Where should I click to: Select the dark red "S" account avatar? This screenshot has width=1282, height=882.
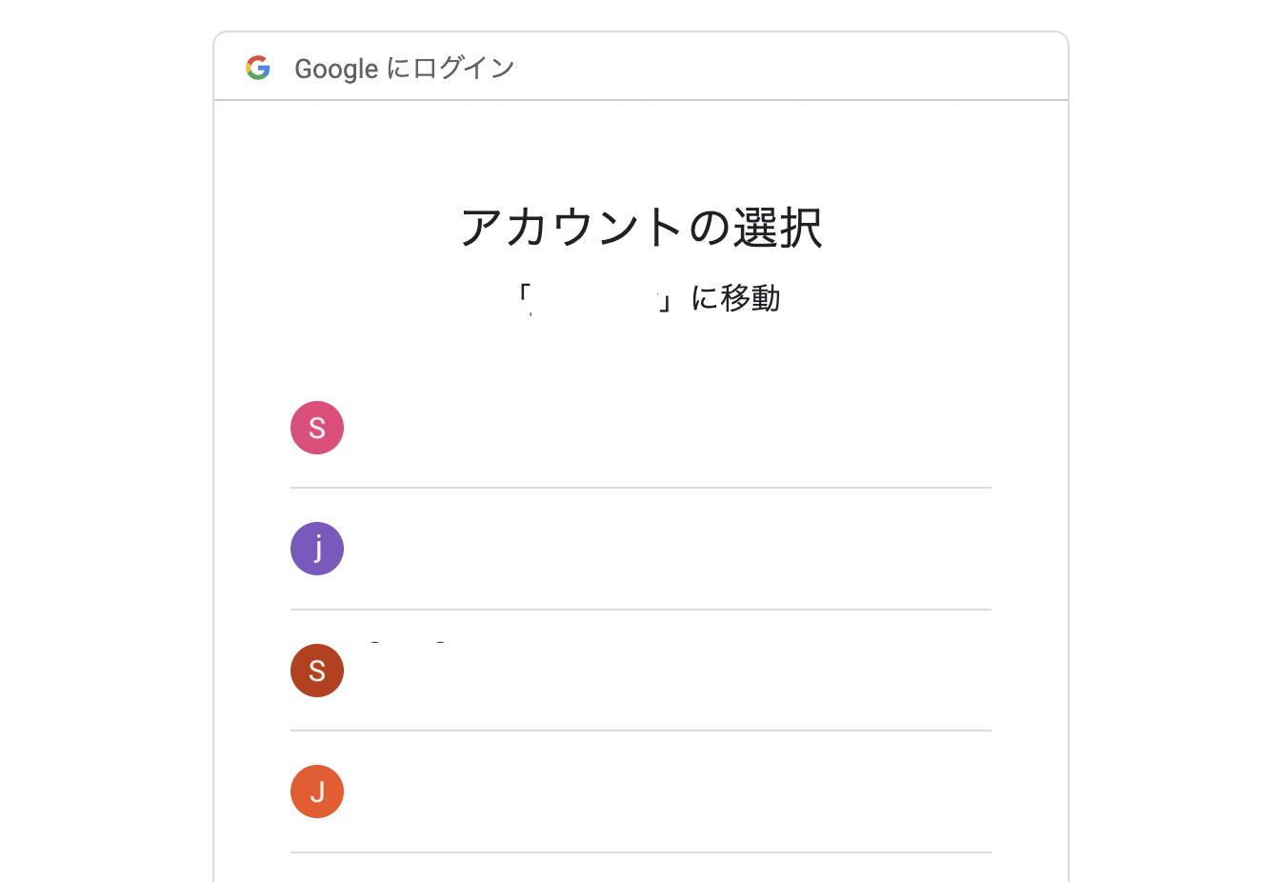[x=317, y=671]
